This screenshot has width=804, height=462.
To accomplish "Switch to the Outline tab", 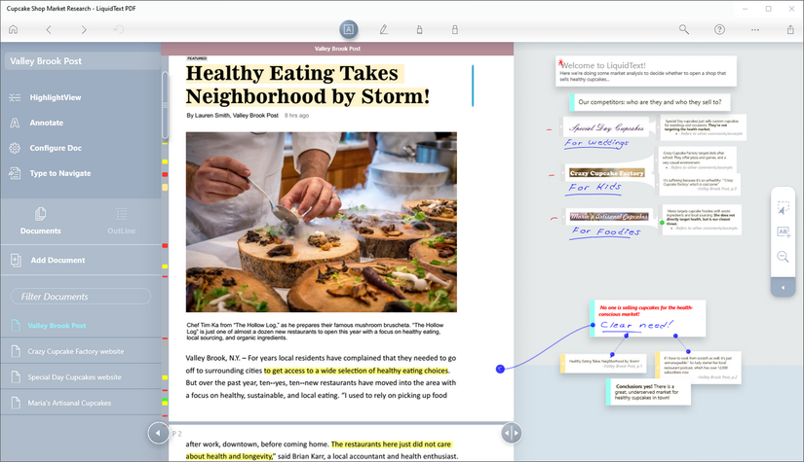I will tap(122, 221).
